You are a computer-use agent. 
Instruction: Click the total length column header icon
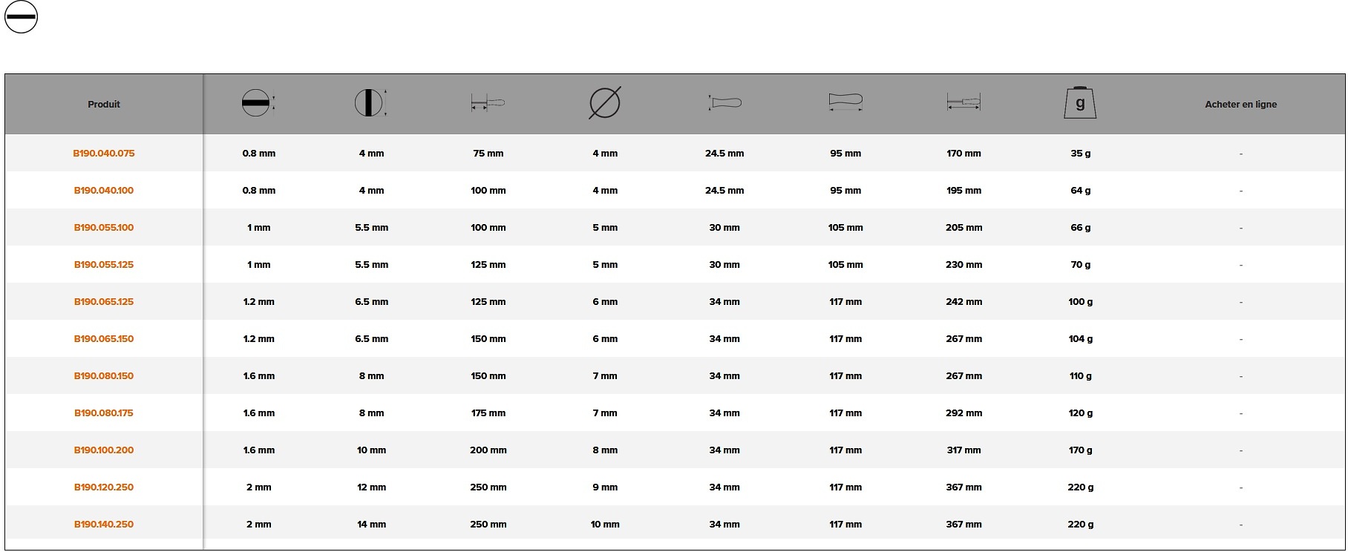(x=963, y=102)
